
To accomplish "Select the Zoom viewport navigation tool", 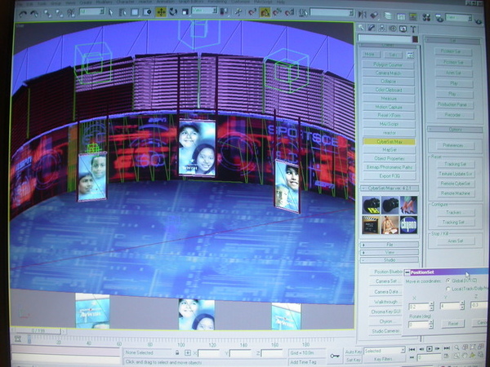I will coord(457,347).
